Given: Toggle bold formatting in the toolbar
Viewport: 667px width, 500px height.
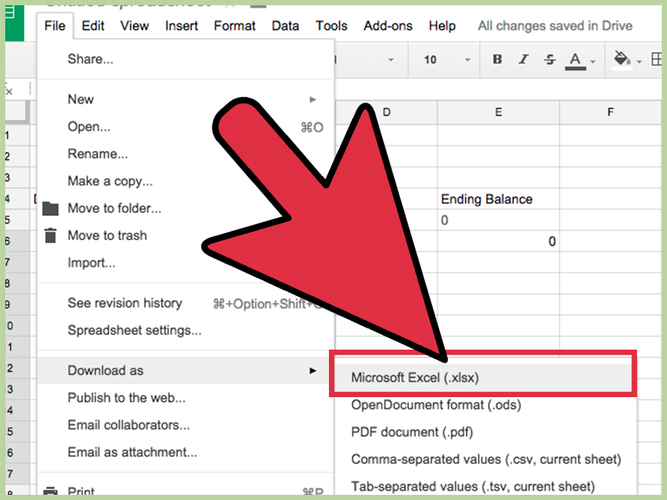Looking at the screenshot, I should click(x=497, y=59).
